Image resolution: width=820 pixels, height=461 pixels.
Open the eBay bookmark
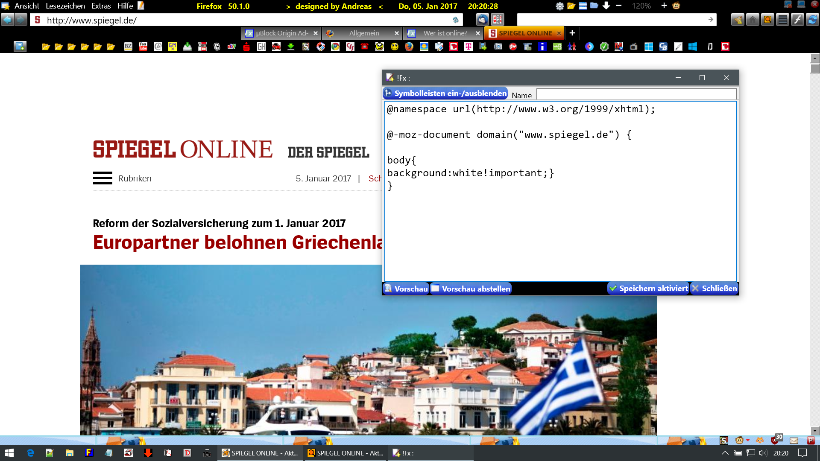click(x=232, y=47)
